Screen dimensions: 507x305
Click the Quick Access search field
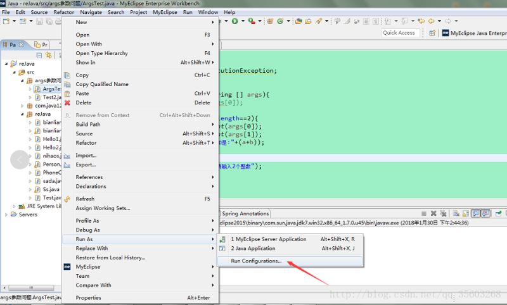(399, 33)
